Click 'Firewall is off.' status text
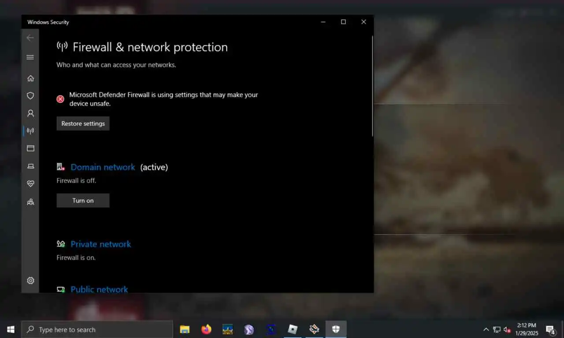This screenshot has height=338, width=564. (x=76, y=180)
